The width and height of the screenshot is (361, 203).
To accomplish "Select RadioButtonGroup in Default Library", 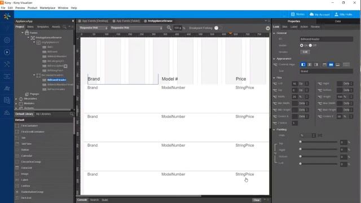I will click(32, 192).
